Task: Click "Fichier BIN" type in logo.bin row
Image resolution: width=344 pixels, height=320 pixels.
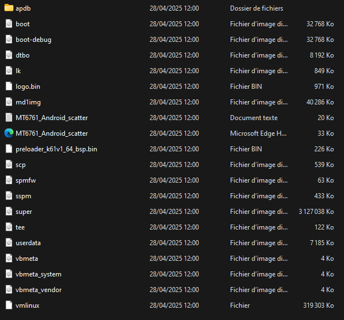Action: (x=246, y=87)
